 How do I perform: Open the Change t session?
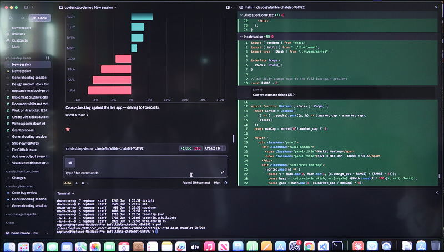point(28,178)
